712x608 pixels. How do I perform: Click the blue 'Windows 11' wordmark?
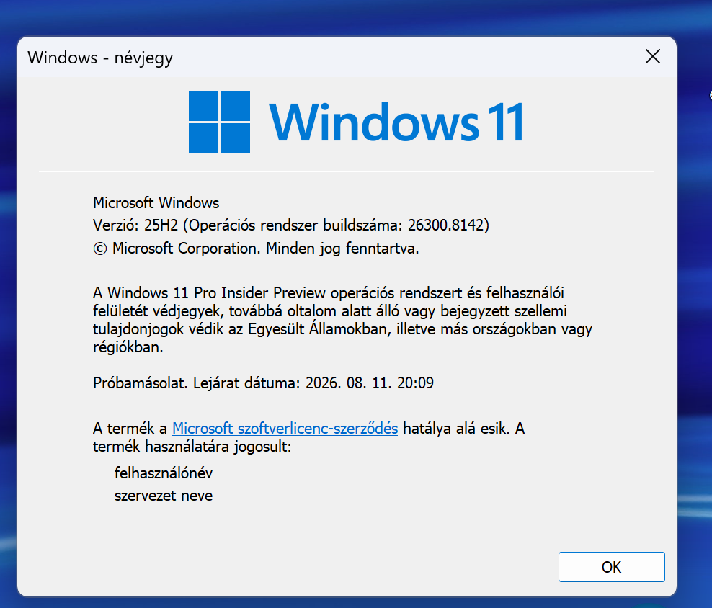(x=396, y=122)
